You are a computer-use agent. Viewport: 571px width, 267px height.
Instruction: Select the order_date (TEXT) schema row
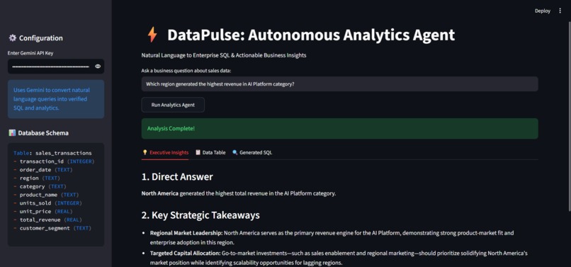[x=43, y=170]
